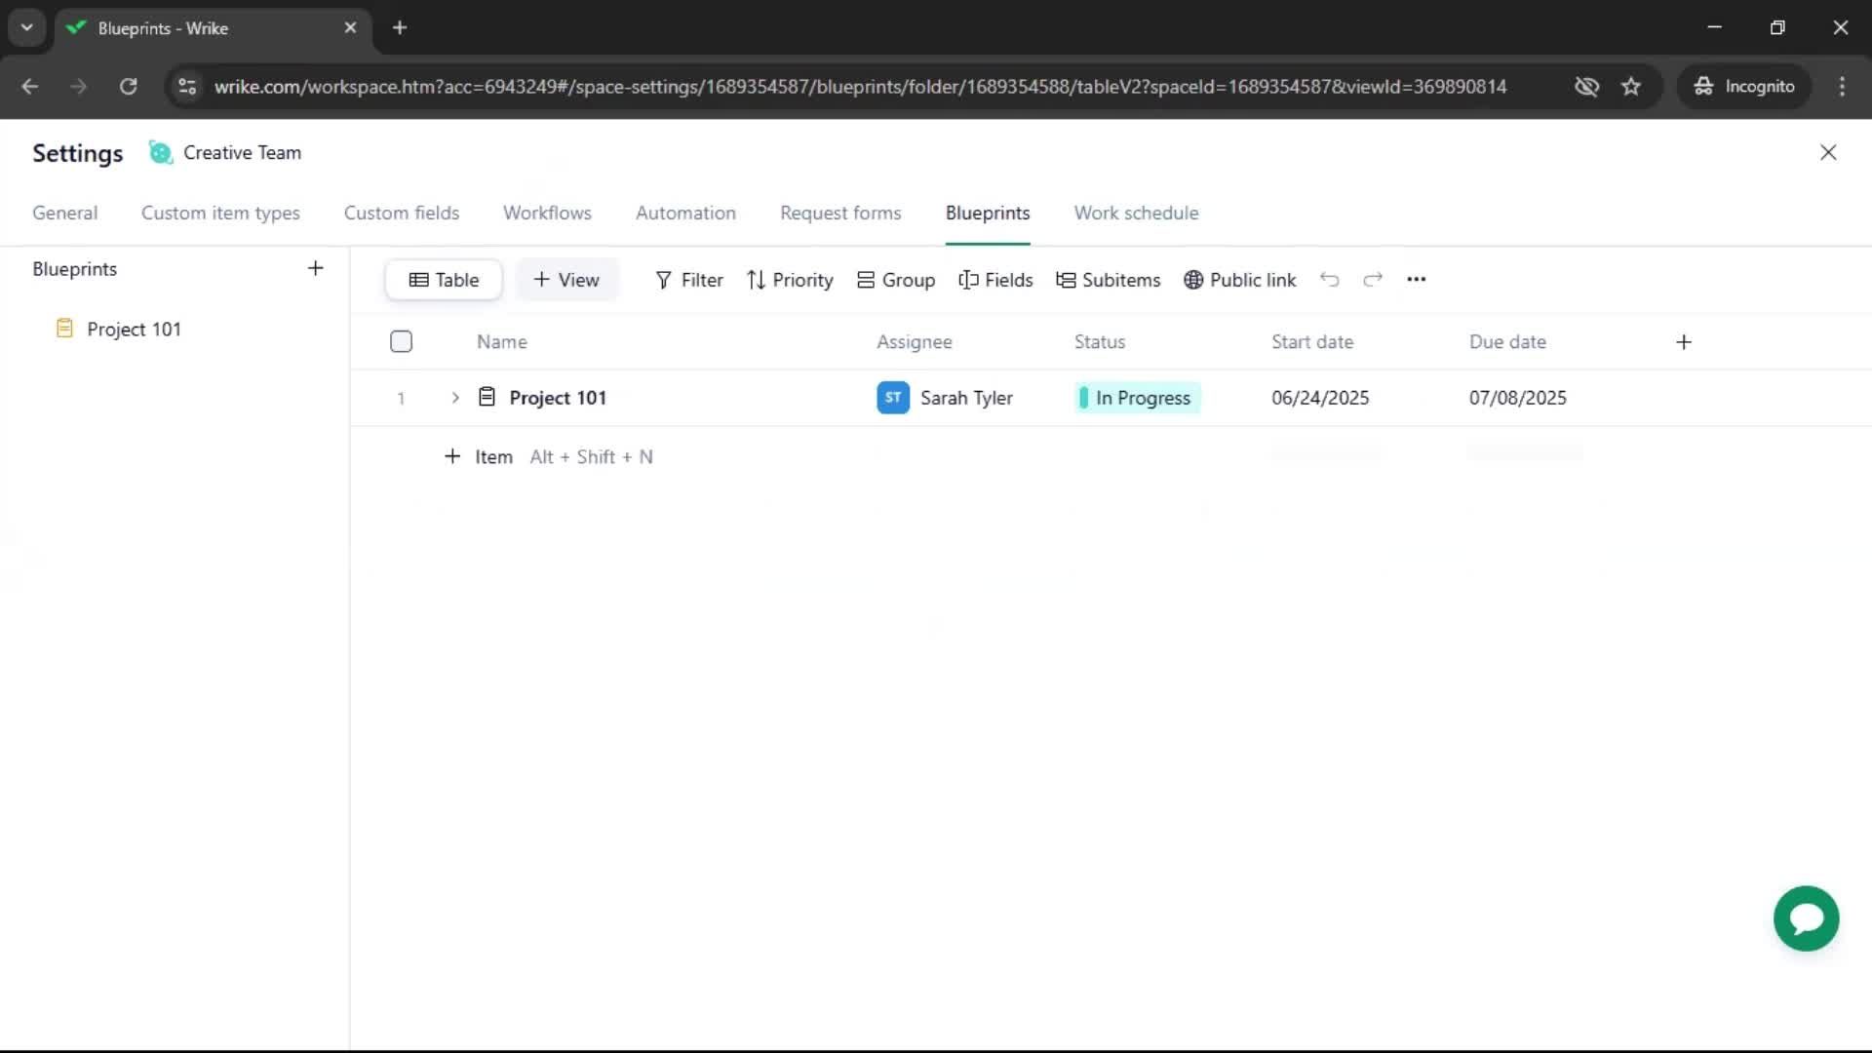Sort by Priority
Viewport: 1872px width, 1053px height.
(790, 280)
